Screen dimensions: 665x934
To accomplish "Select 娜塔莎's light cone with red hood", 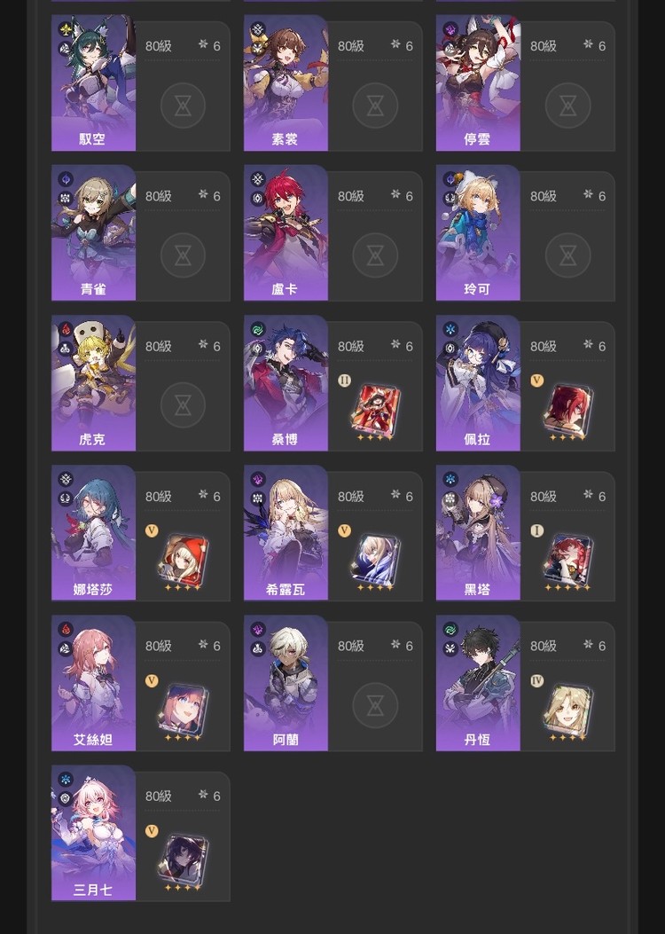I will (x=184, y=559).
